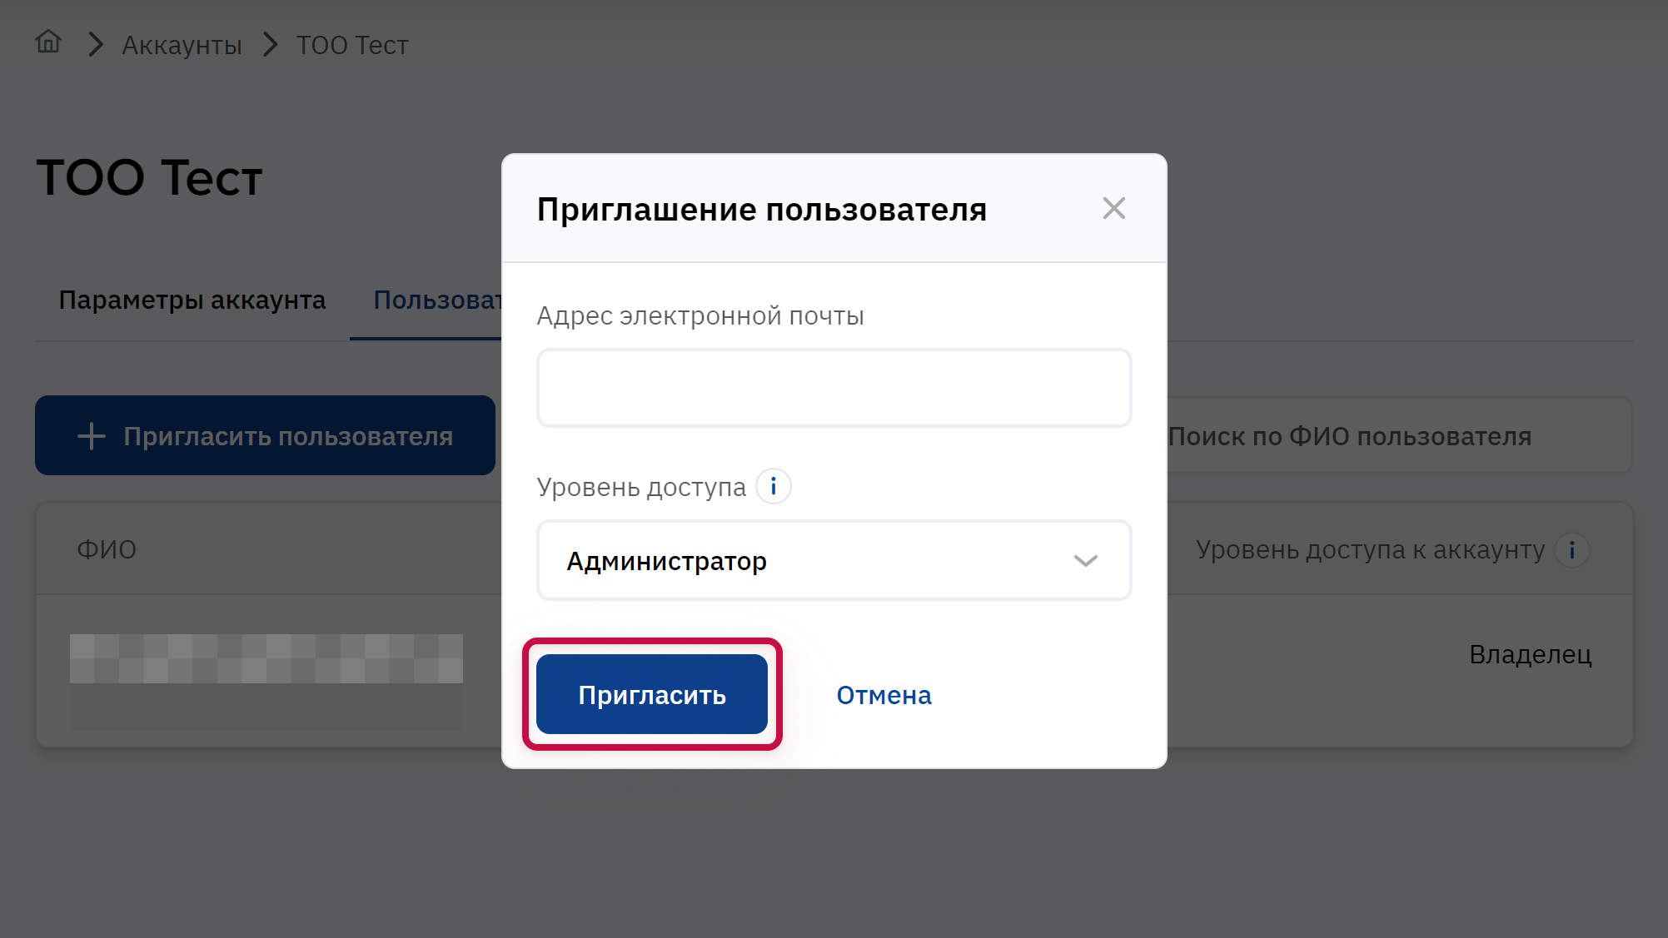Click the Уровень доступа к аккаунту column header
Screen dimensions: 1668x938
click(x=1370, y=549)
